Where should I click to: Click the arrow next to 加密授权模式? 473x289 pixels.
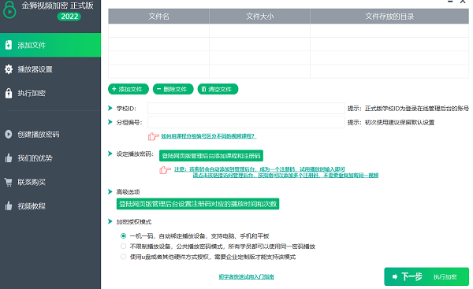pyautogui.click(x=110, y=221)
